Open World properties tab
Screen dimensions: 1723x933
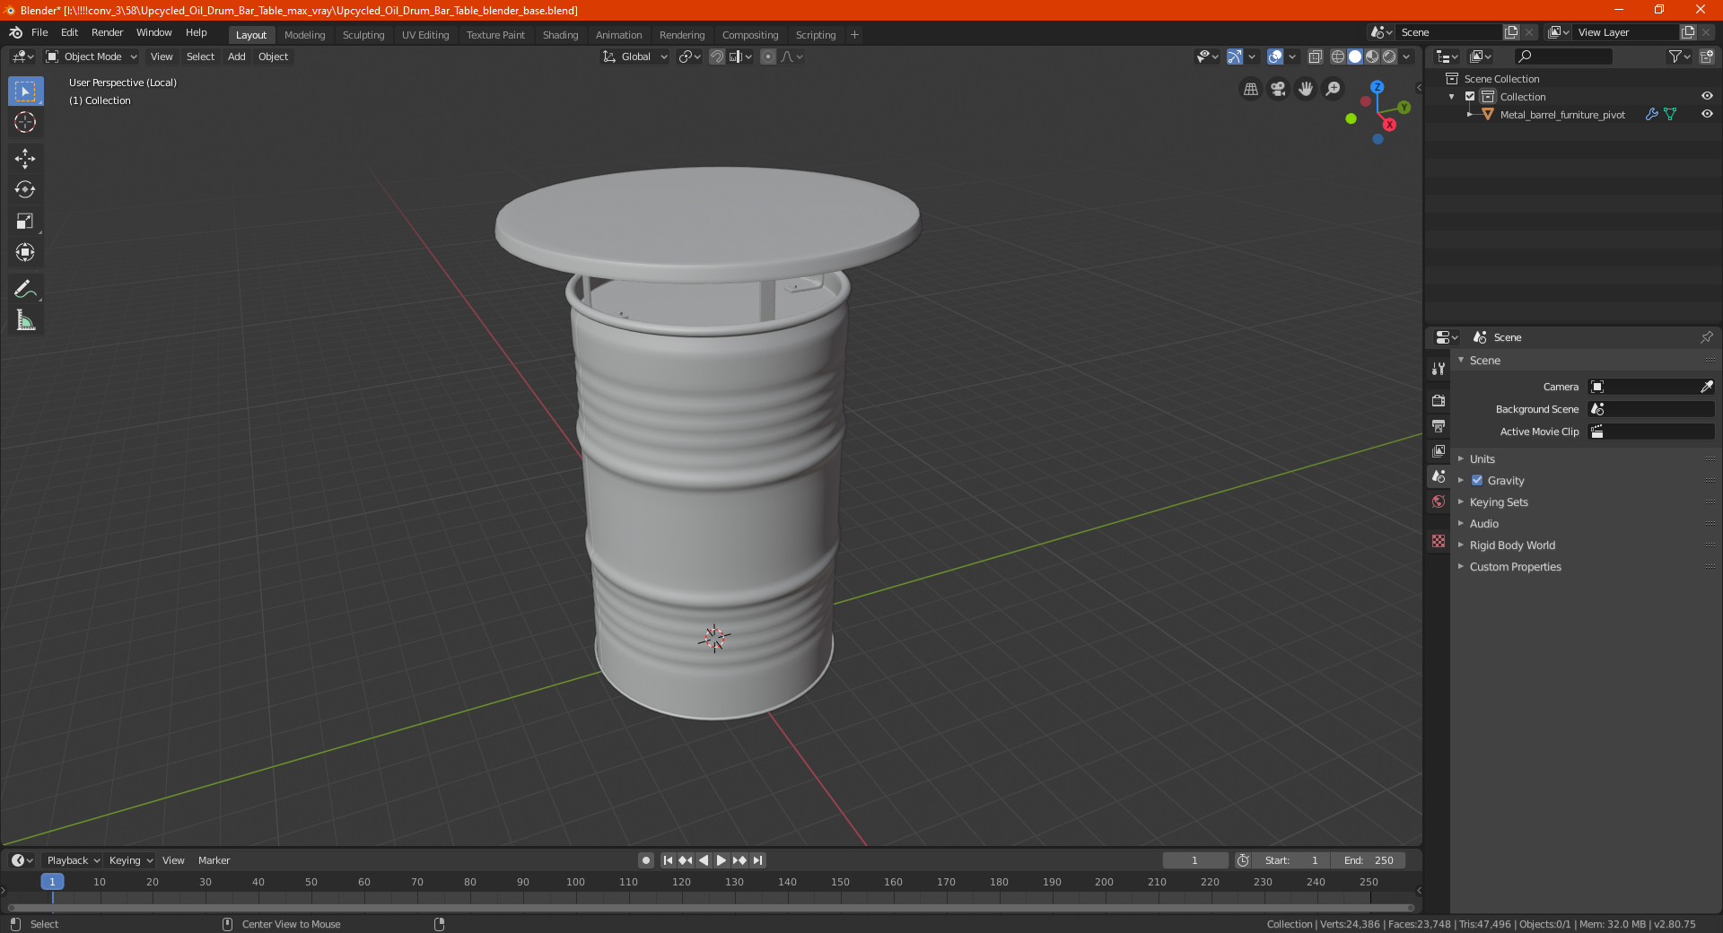(1439, 501)
